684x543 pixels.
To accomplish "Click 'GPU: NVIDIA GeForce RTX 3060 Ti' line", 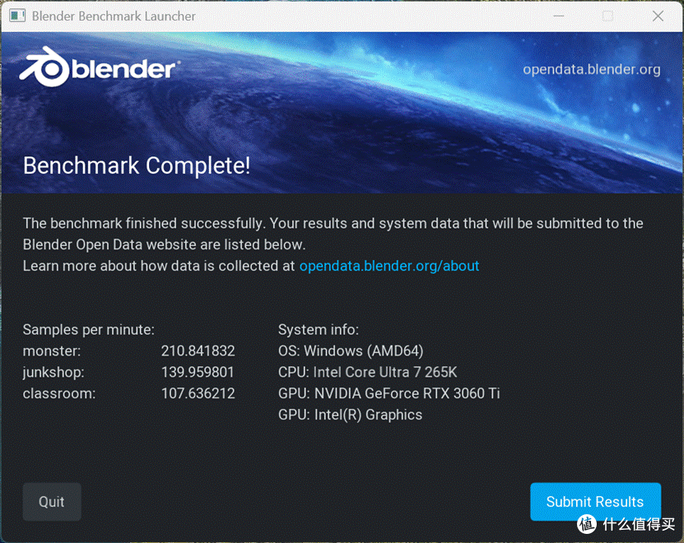I will (389, 393).
